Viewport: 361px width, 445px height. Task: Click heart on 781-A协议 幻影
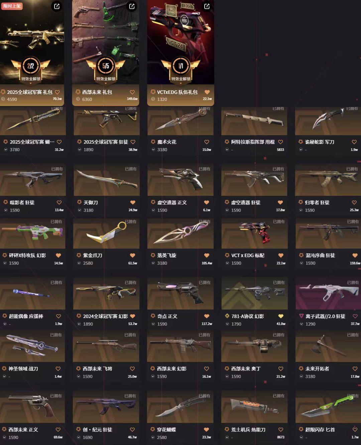click(281, 316)
